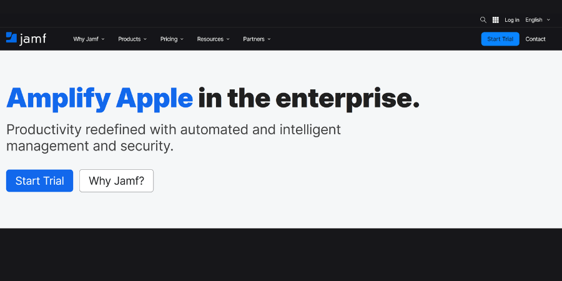Image resolution: width=562 pixels, height=281 pixels.
Task: Click the chevron next to Products
Action: point(145,39)
